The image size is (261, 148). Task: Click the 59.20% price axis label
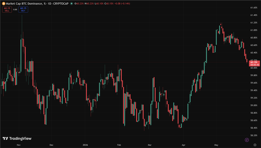point(254,98)
